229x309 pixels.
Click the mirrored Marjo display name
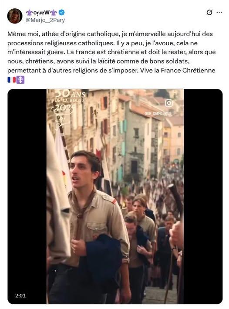[41, 13]
